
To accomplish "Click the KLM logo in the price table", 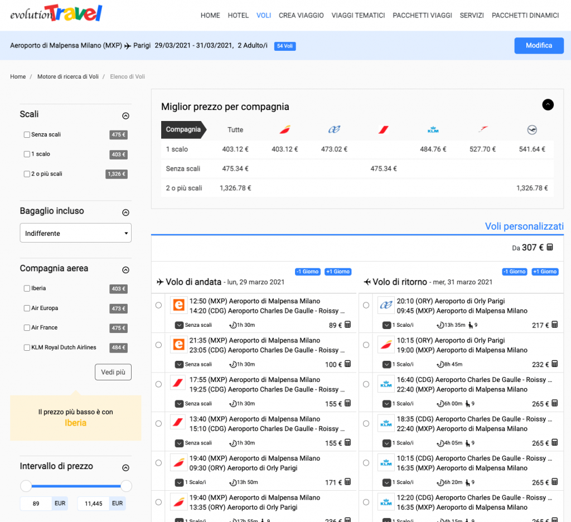I will [x=433, y=130].
